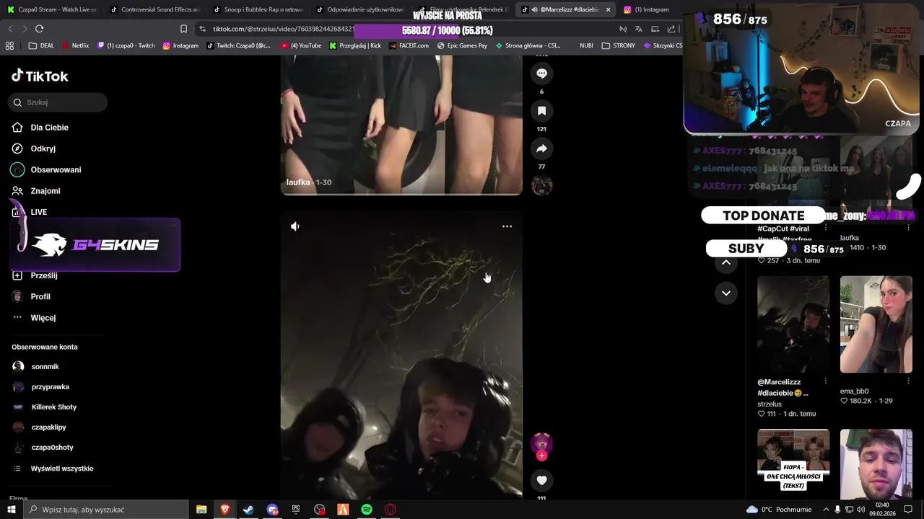Switch to Controversial Sound Effects tab
The image size is (924, 519).
pyautogui.click(x=154, y=9)
